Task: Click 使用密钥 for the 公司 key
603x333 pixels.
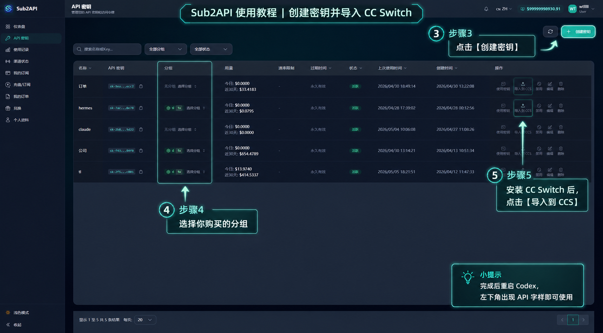Action: click(x=503, y=151)
